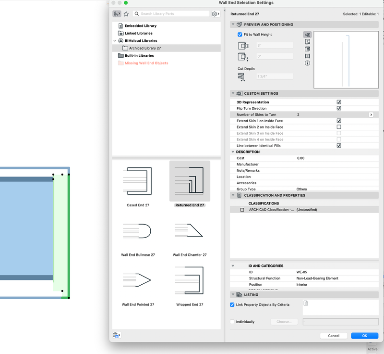The height and width of the screenshot is (354, 384).
Task: Toggle Flip Turn Direction checkbox
Action: 339,108
